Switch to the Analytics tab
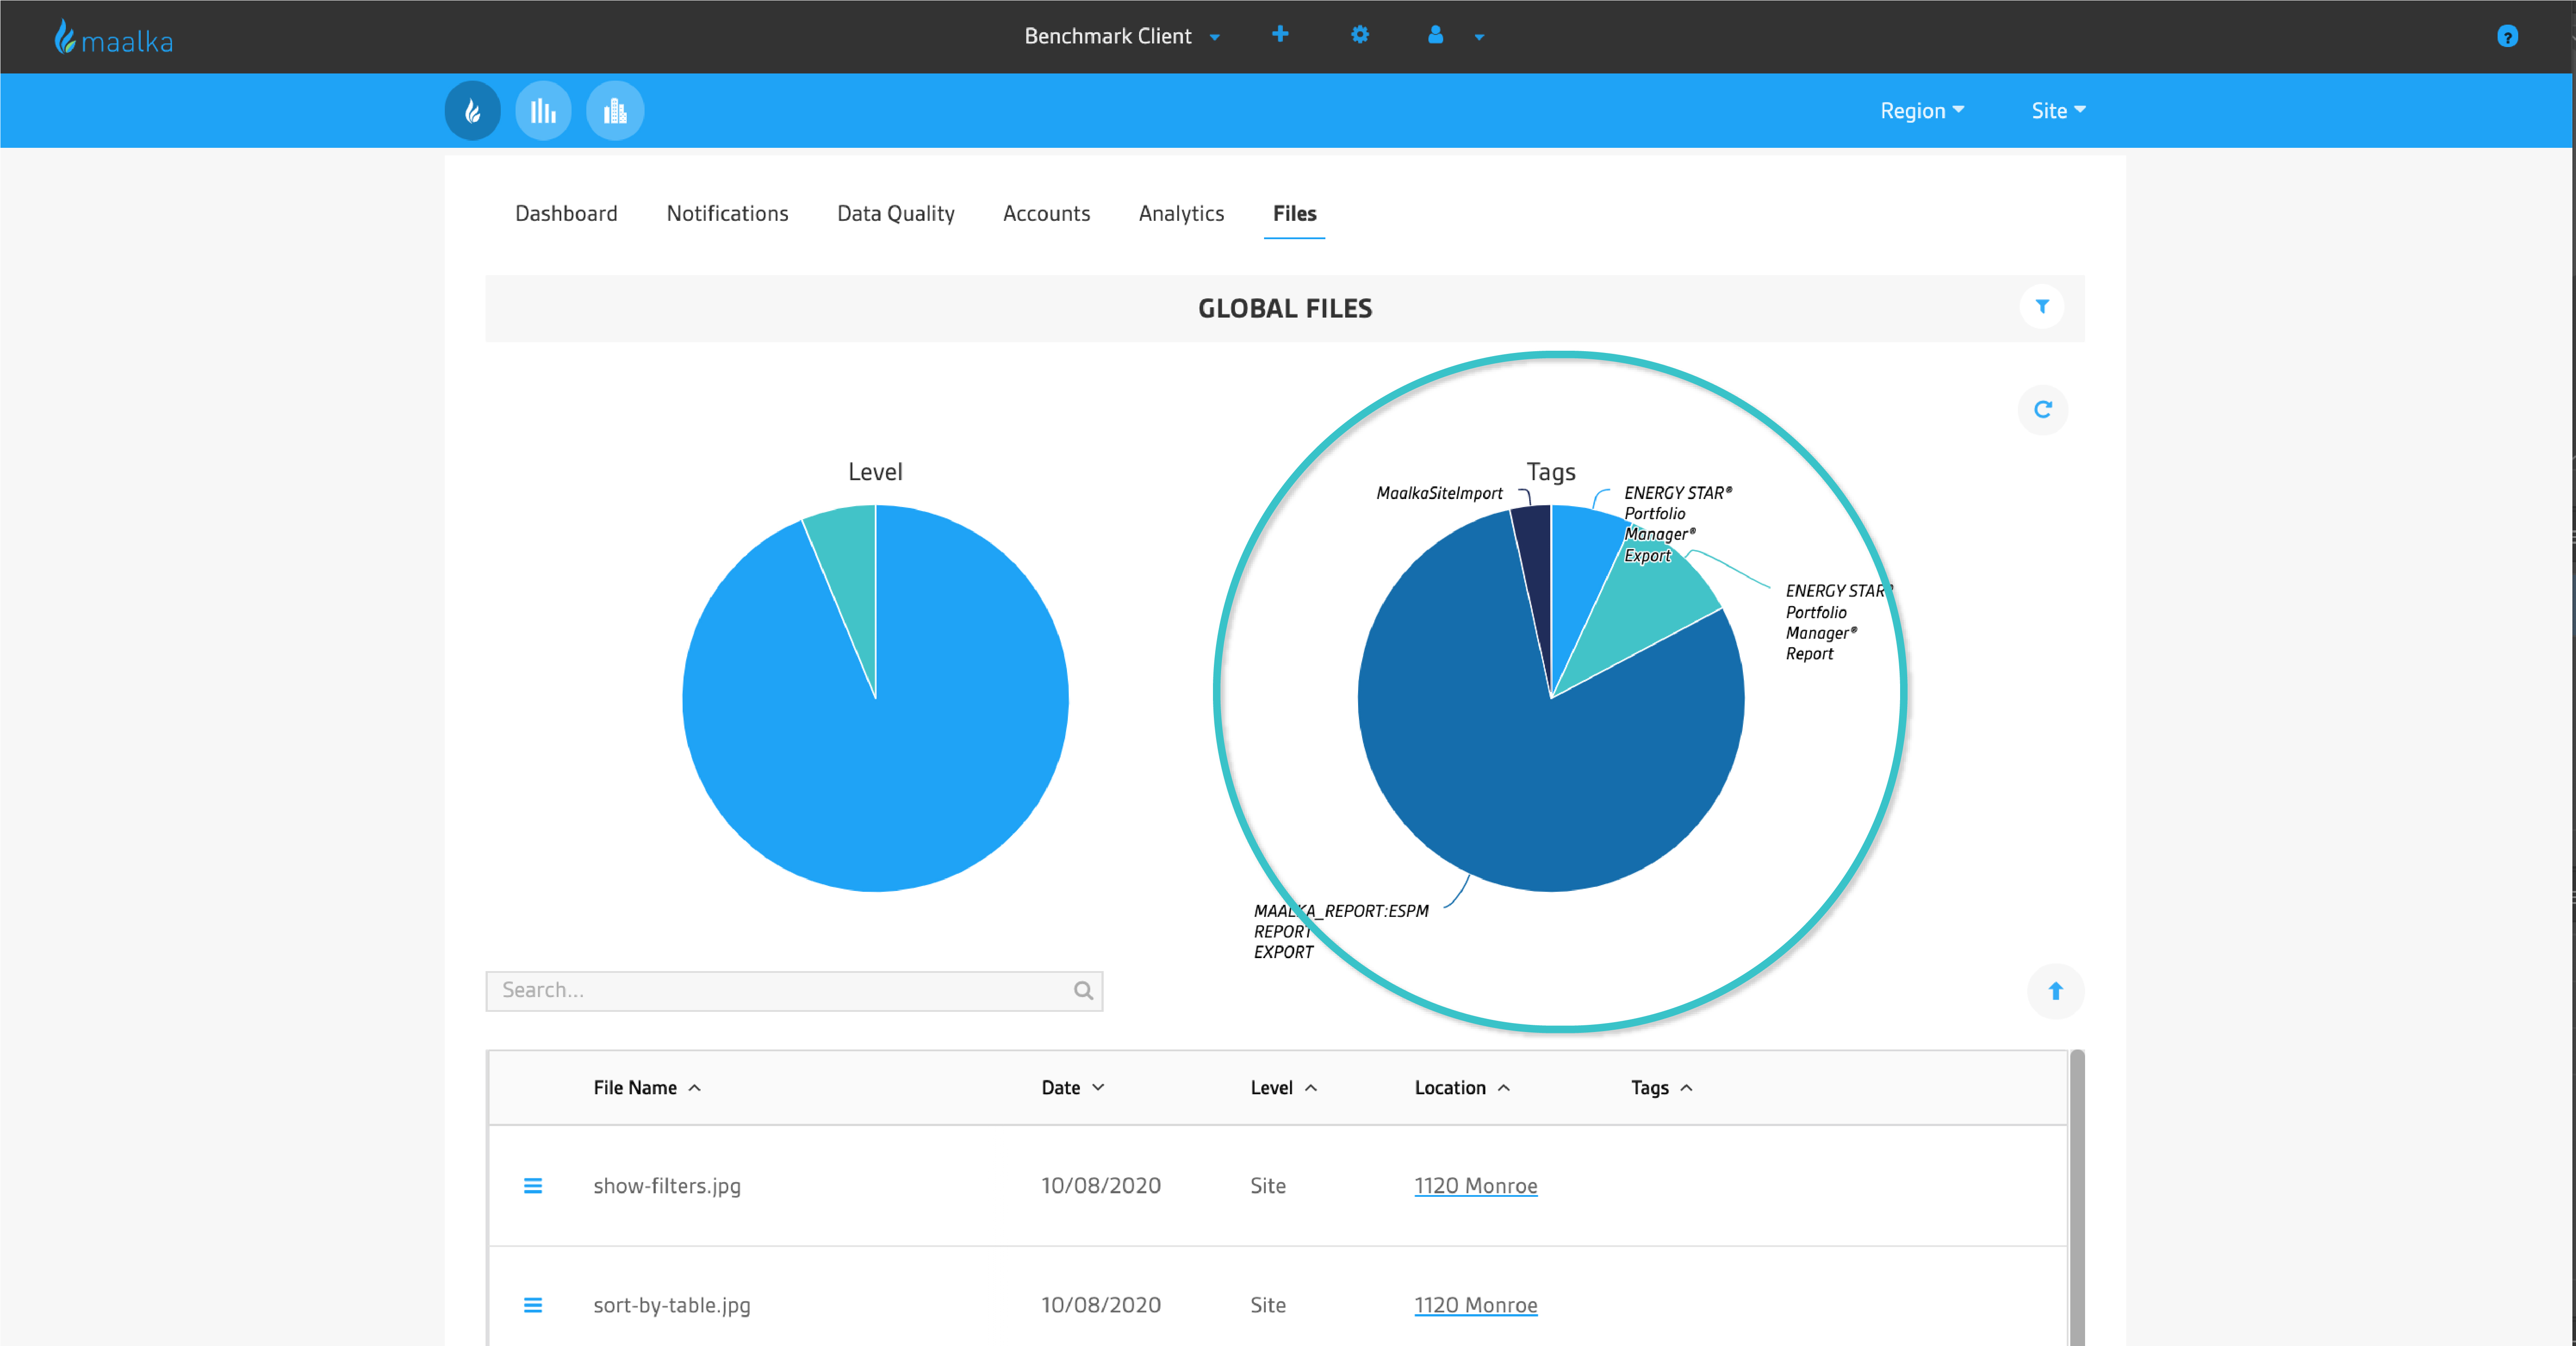Image resolution: width=2576 pixels, height=1346 pixels. tap(1181, 213)
